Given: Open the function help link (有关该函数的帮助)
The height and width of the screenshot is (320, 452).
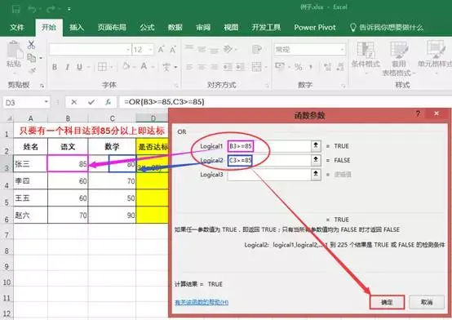Looking at the screenshot, I should coord(202,302).
